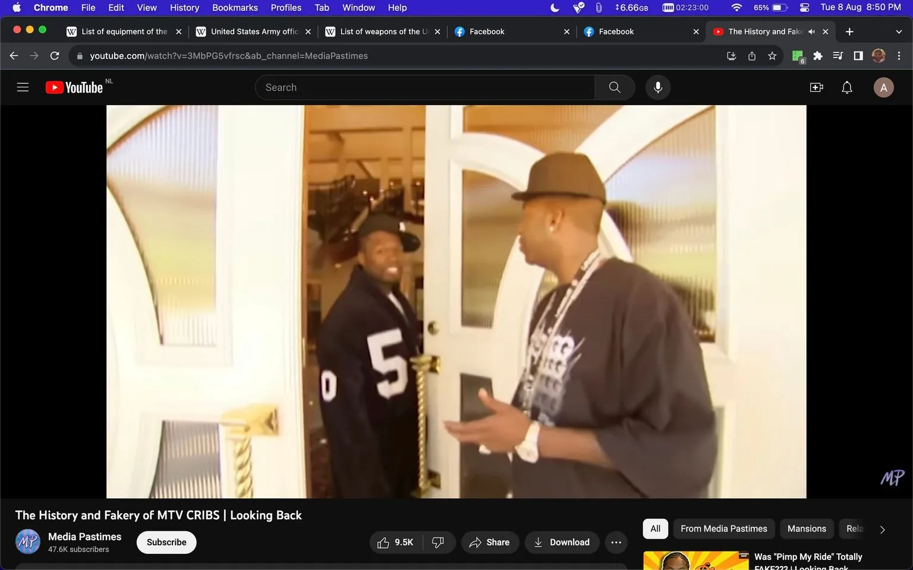
Task: Search by voice using the microphone icon
Action: coord(657,87)
